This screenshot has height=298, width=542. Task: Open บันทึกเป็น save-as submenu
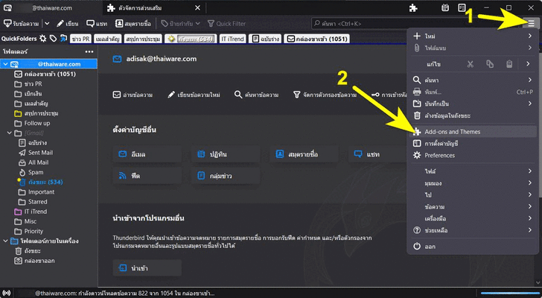click(473, 104)
